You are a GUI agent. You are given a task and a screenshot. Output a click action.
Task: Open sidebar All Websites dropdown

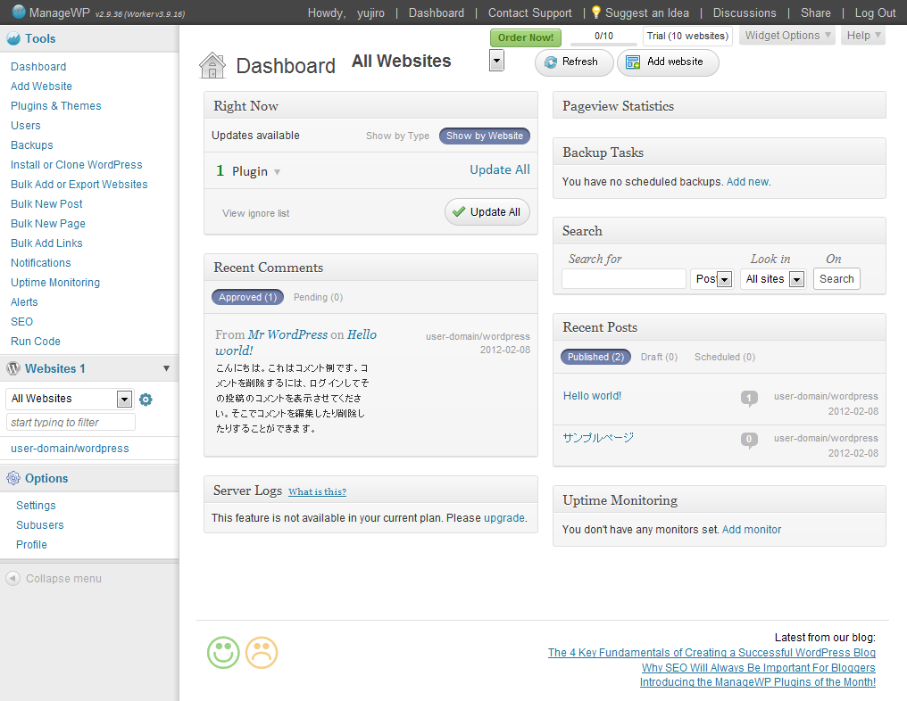click(70, 399)
